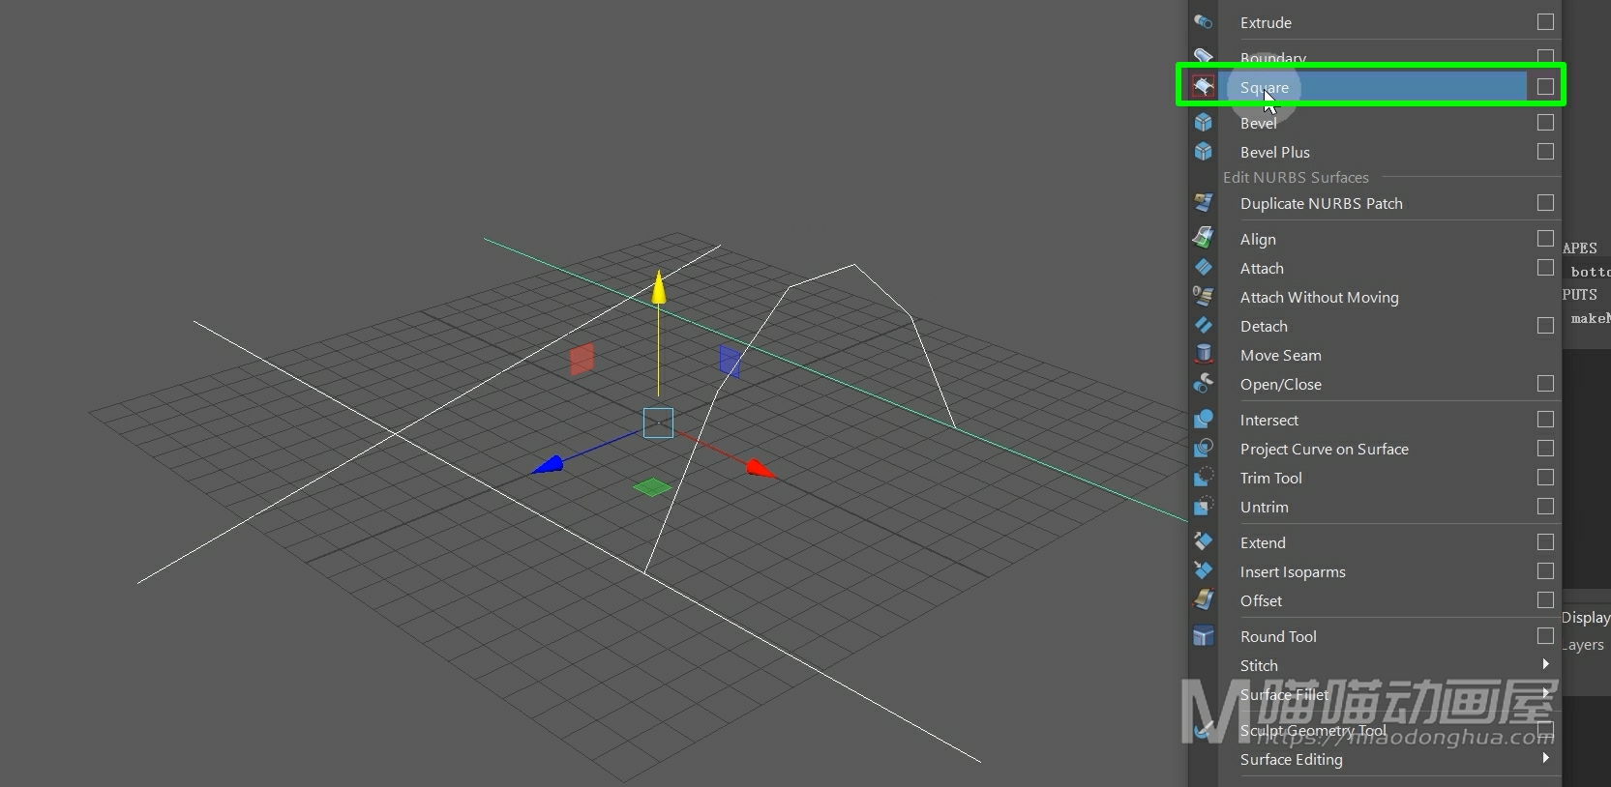Click the Project Curve on Surface icon
Viewport: 1611px width, 787px height.
point(1204,449)
